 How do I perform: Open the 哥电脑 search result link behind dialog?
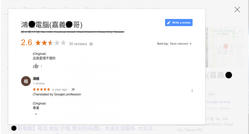pos(84,128)
